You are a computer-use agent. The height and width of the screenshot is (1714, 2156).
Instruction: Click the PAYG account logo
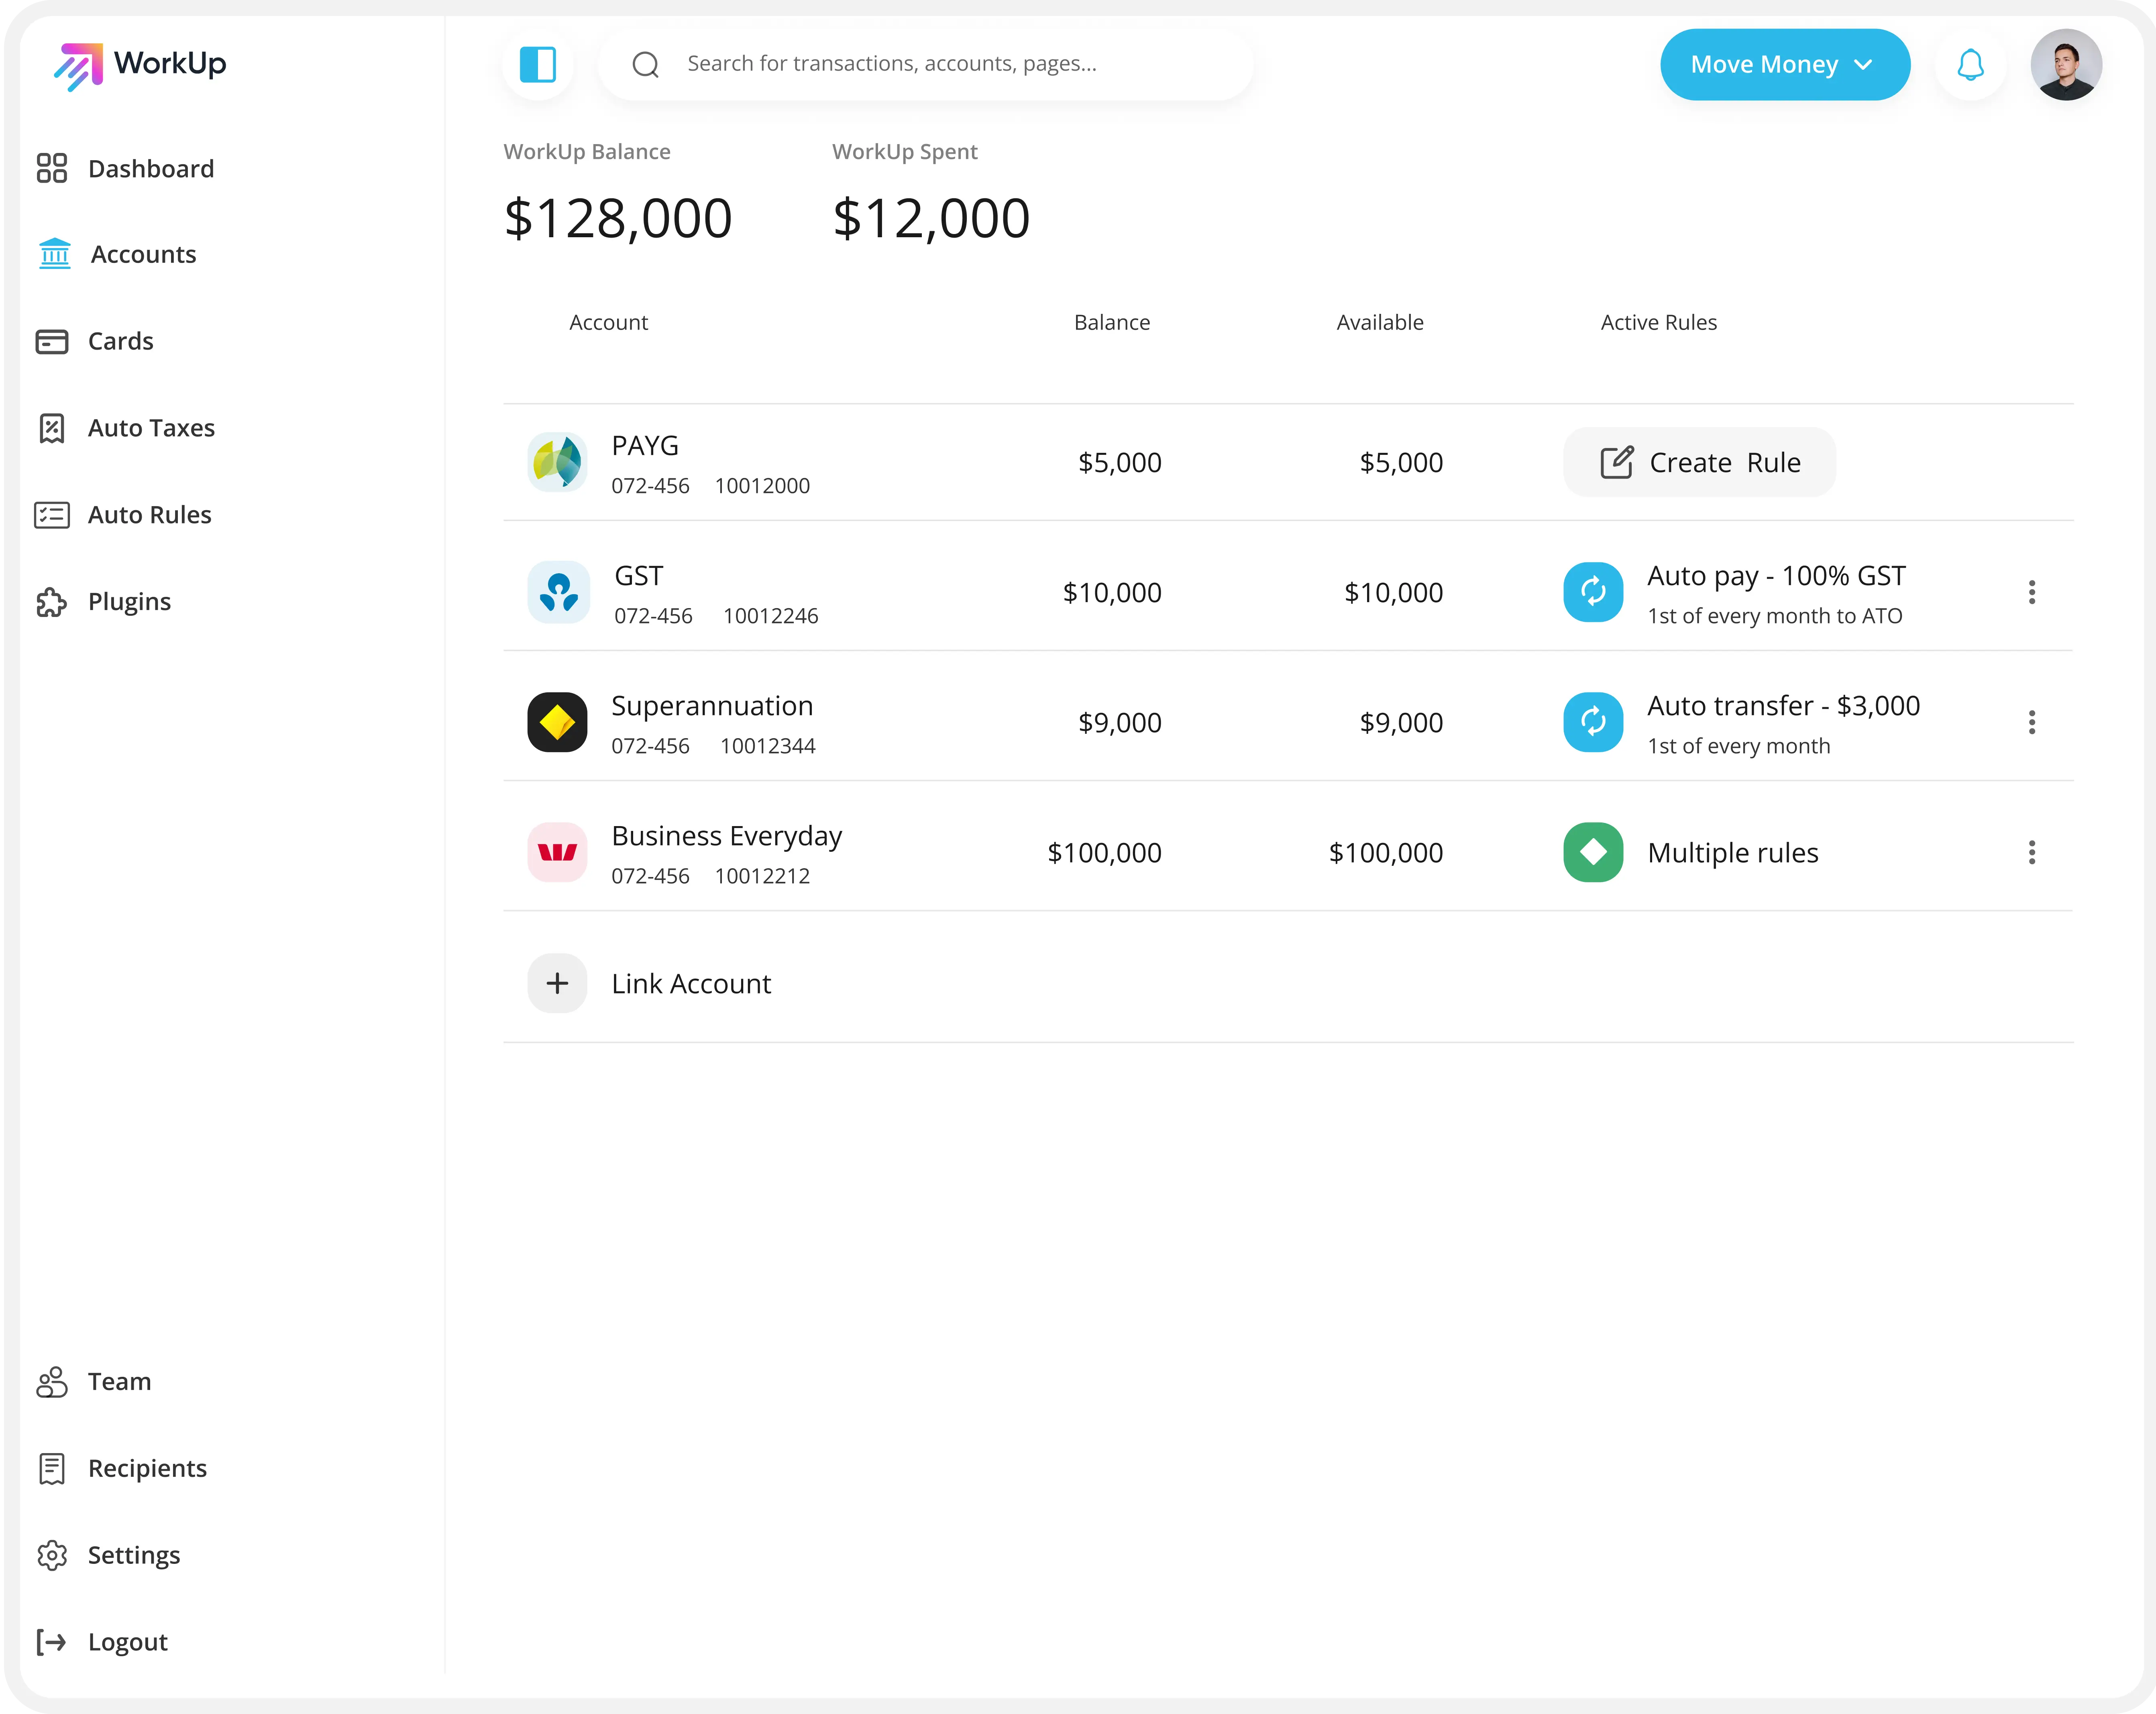click(x=557, y=462)
